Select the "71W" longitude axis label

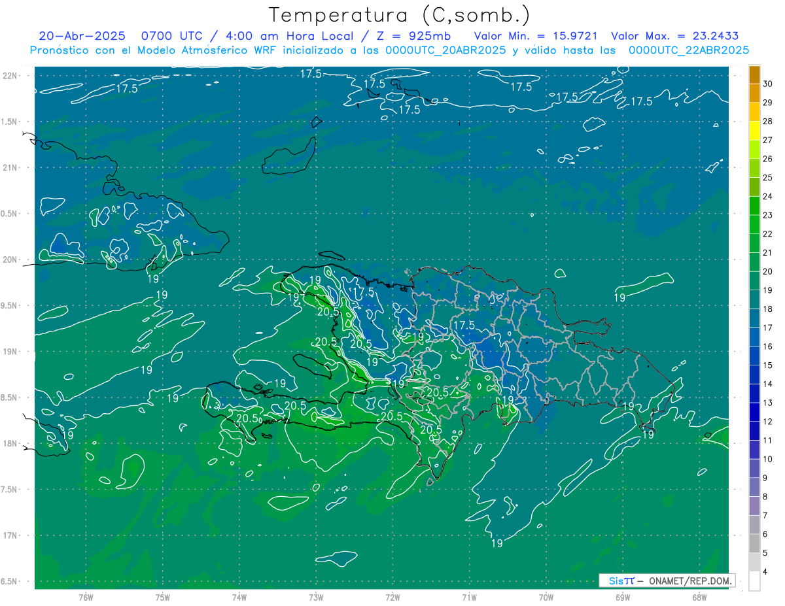[x=469, y=597]
